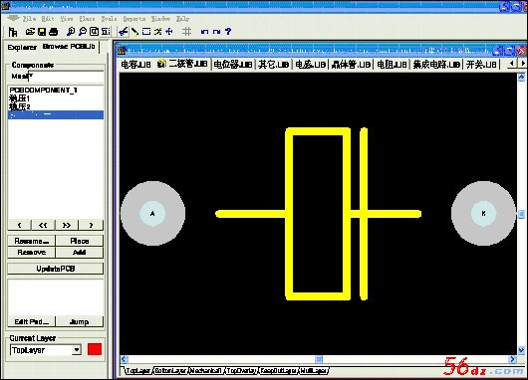
Task: Click the Zoom Out magnifier icon
Action: (x=83, y=32)
